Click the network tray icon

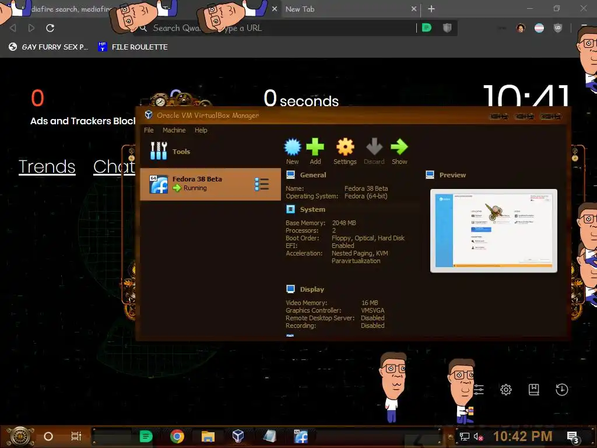[x=465, y=436]
